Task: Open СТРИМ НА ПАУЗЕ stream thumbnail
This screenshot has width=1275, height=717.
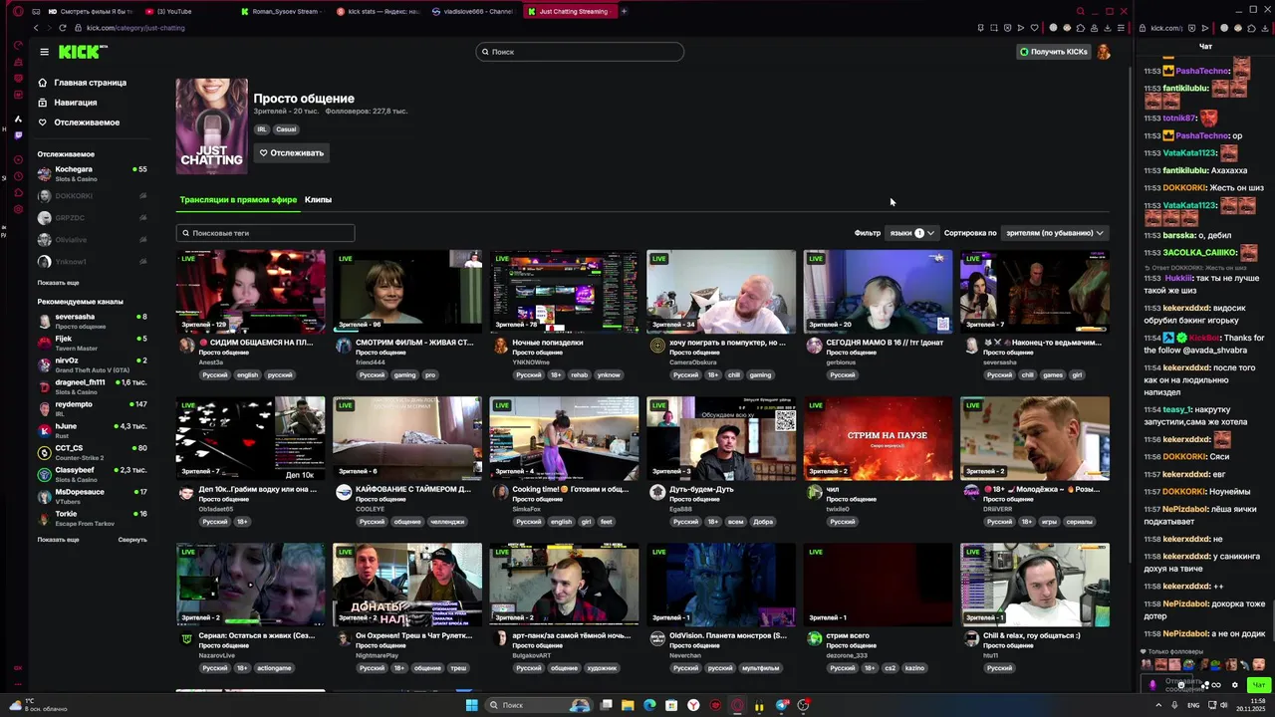Action: tap(878, 438)
